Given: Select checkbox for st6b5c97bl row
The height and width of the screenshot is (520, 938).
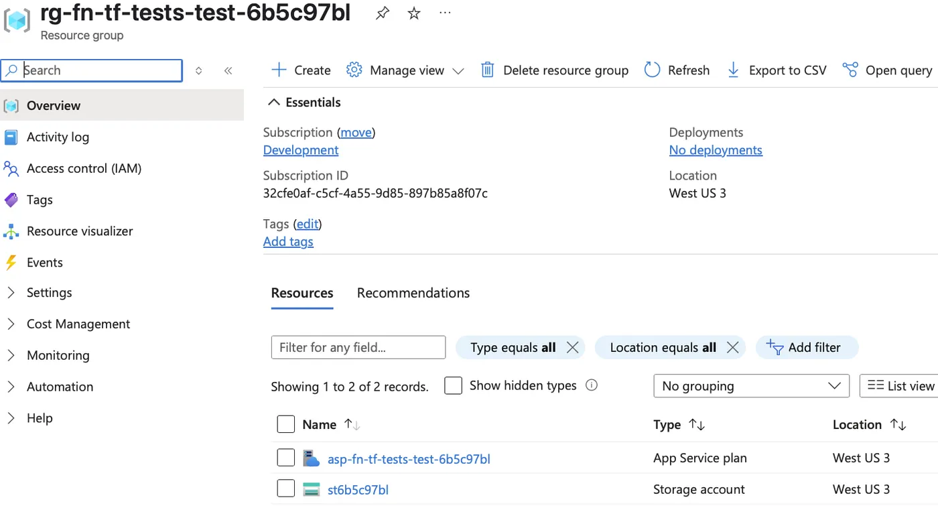Looking at the screenshot, I should pyautogui.click(x=286, y=489).
